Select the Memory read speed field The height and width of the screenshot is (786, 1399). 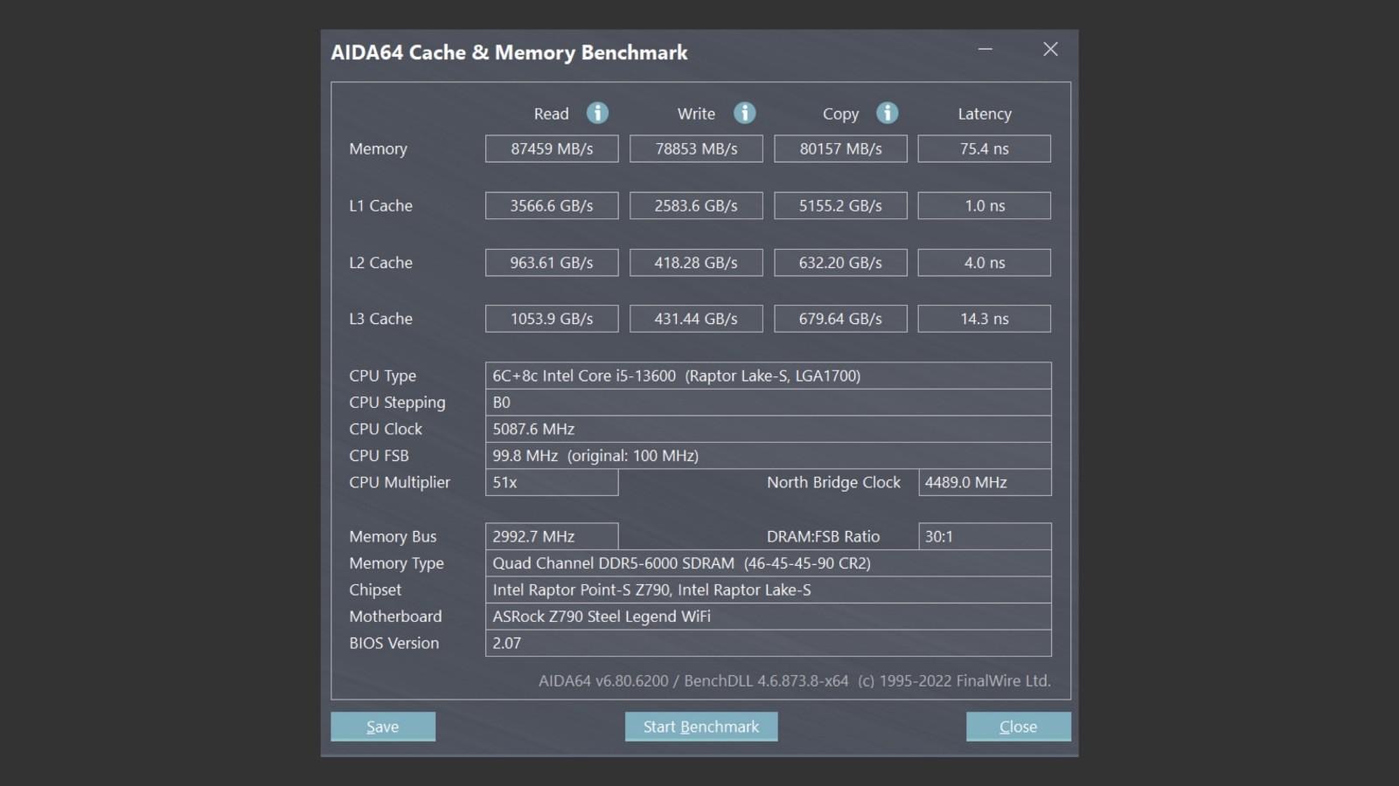pyautogui.click(x=552, y=148)
